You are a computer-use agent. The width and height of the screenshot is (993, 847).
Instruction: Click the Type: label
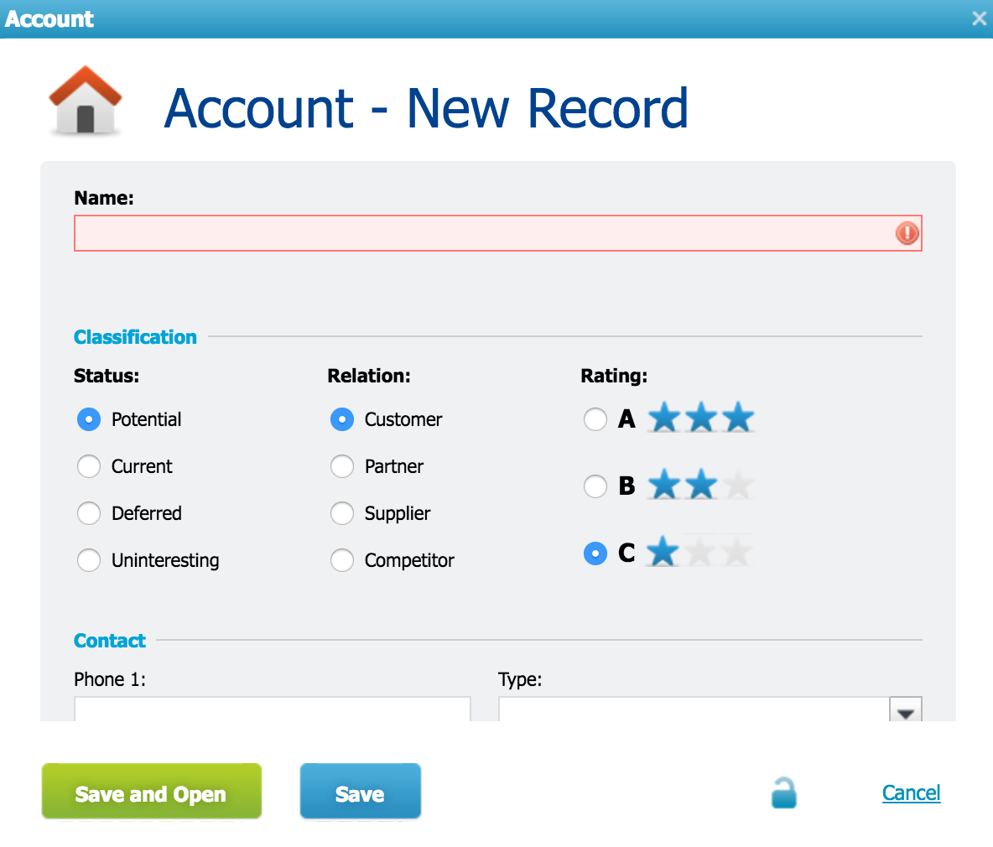click(520, 680)
